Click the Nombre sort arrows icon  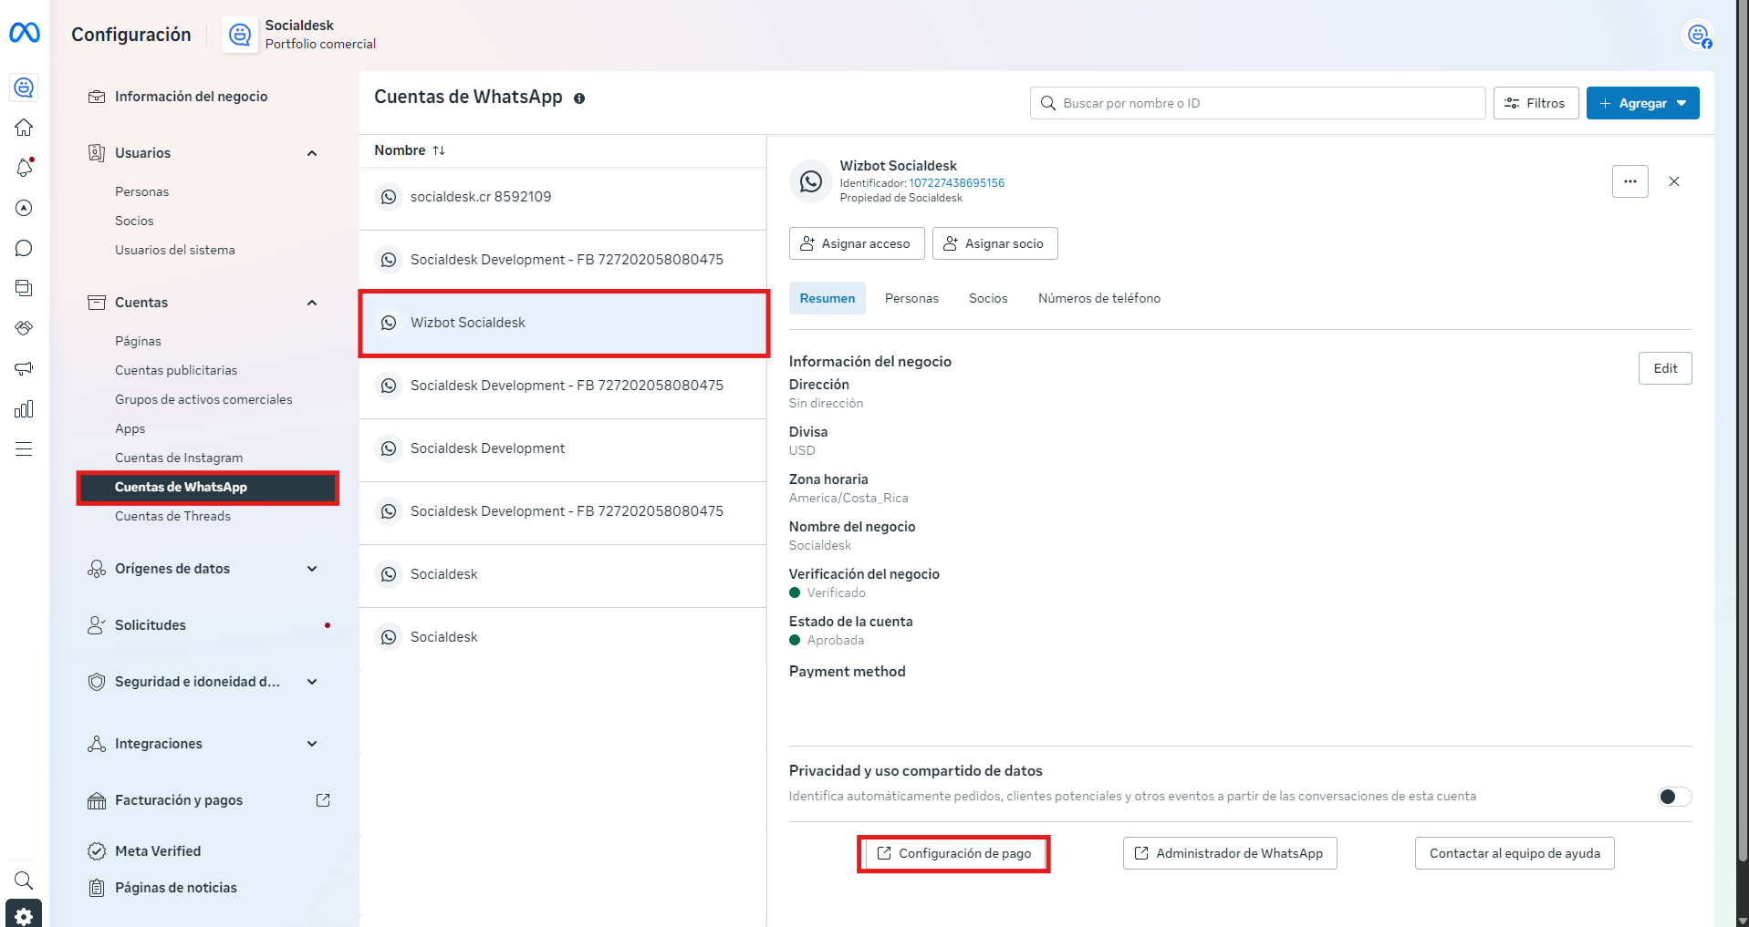[439, 150]
